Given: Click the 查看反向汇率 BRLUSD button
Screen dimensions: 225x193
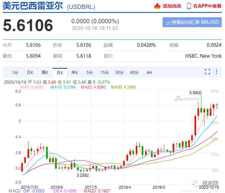Looking at the screenshot, I should tap(192, 22).
